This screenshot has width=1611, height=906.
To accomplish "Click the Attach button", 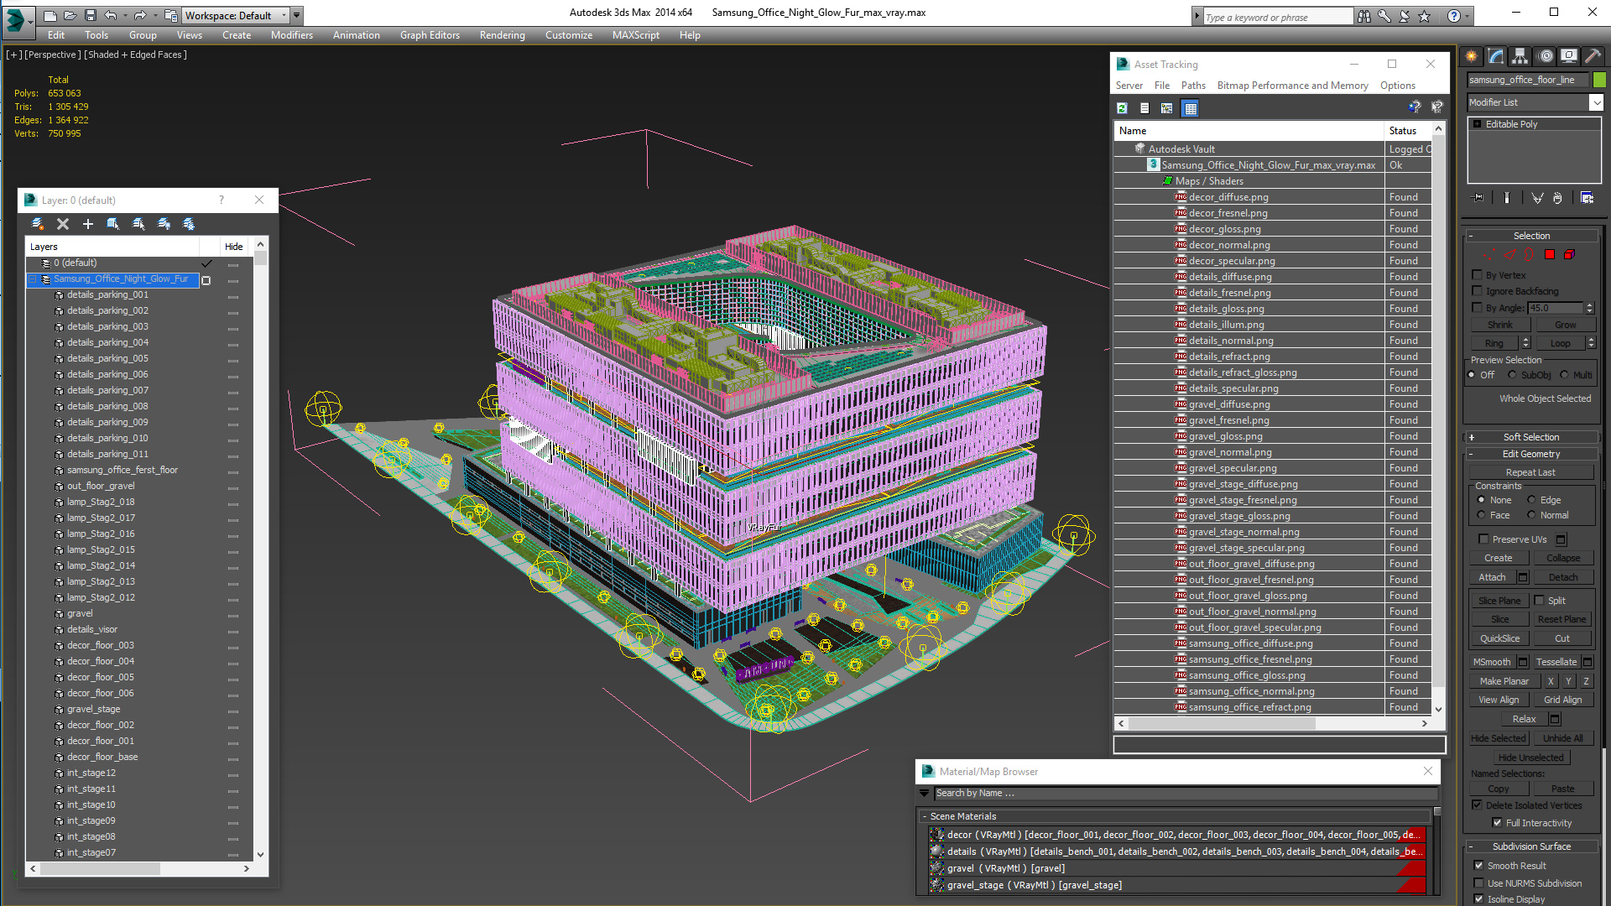I will coord(1492,577).
